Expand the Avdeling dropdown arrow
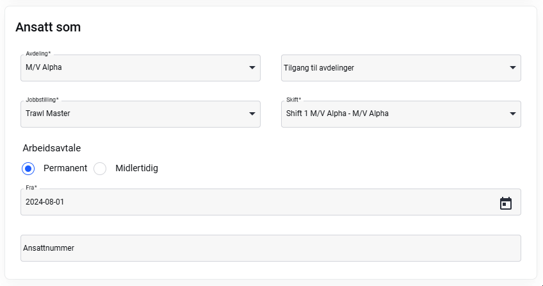Image resolution: width=543 pixels, height=286 pixels. coord(252,67)
